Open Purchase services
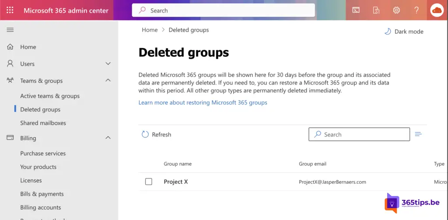Screen dimensions: 448x220 pyautogui.click(x=43, y=154)
